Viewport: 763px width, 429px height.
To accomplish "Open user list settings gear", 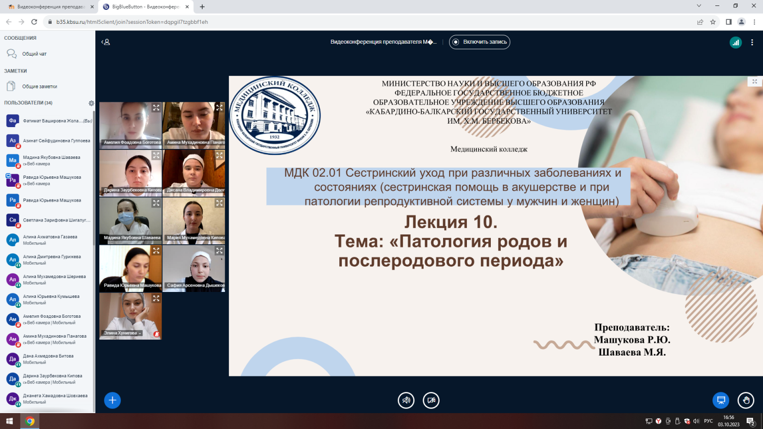I will pyautogui.click(x=91, y=103).
